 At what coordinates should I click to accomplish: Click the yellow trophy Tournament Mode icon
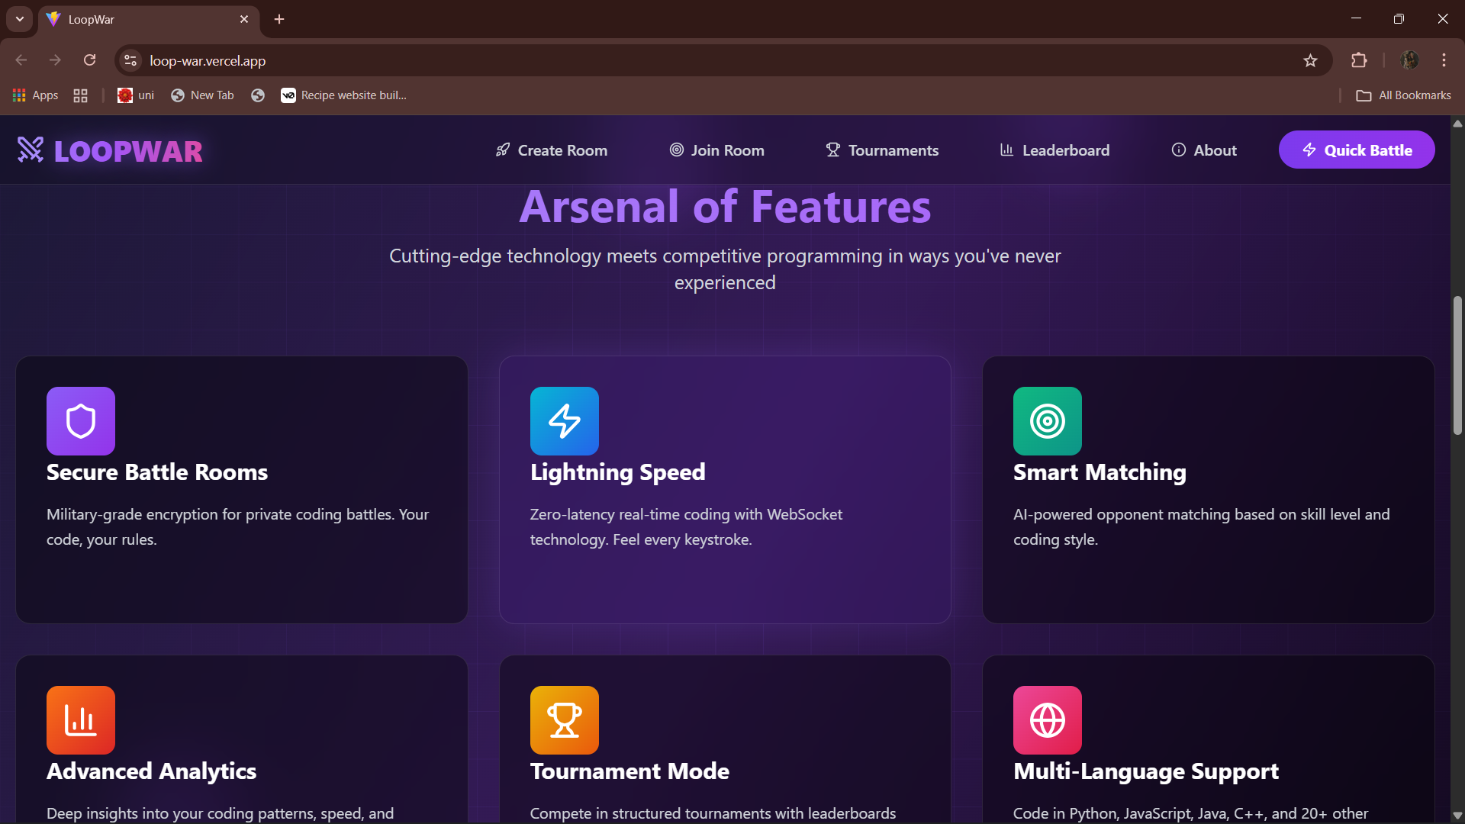click(565, 720)
